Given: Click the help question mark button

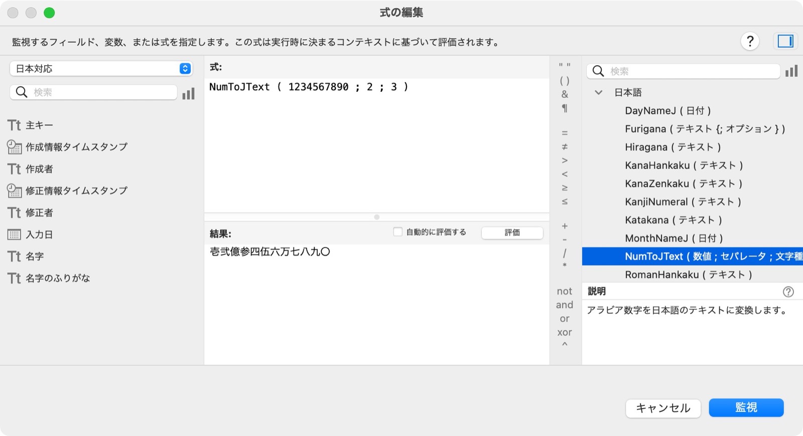Looking at the screenshot, I should (x=750, y=41).
